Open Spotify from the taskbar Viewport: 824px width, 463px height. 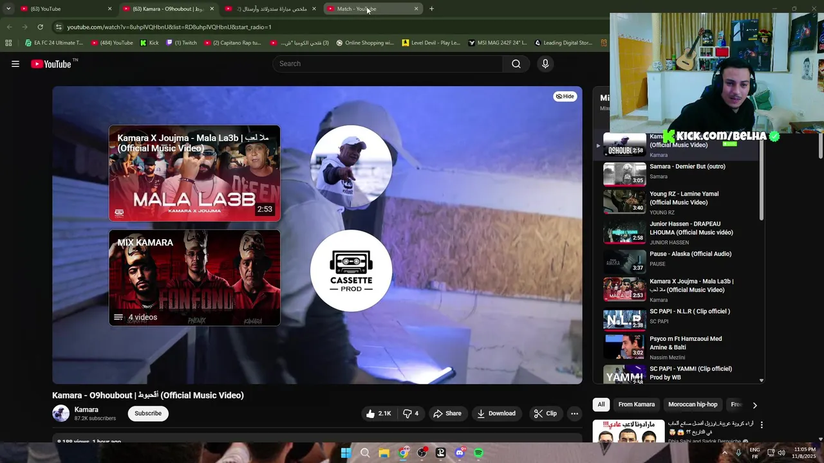pos(478,453)
